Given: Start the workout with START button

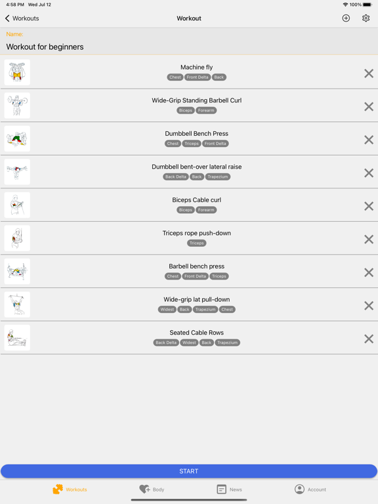Looking at the screenshot, I should (189, 471).
